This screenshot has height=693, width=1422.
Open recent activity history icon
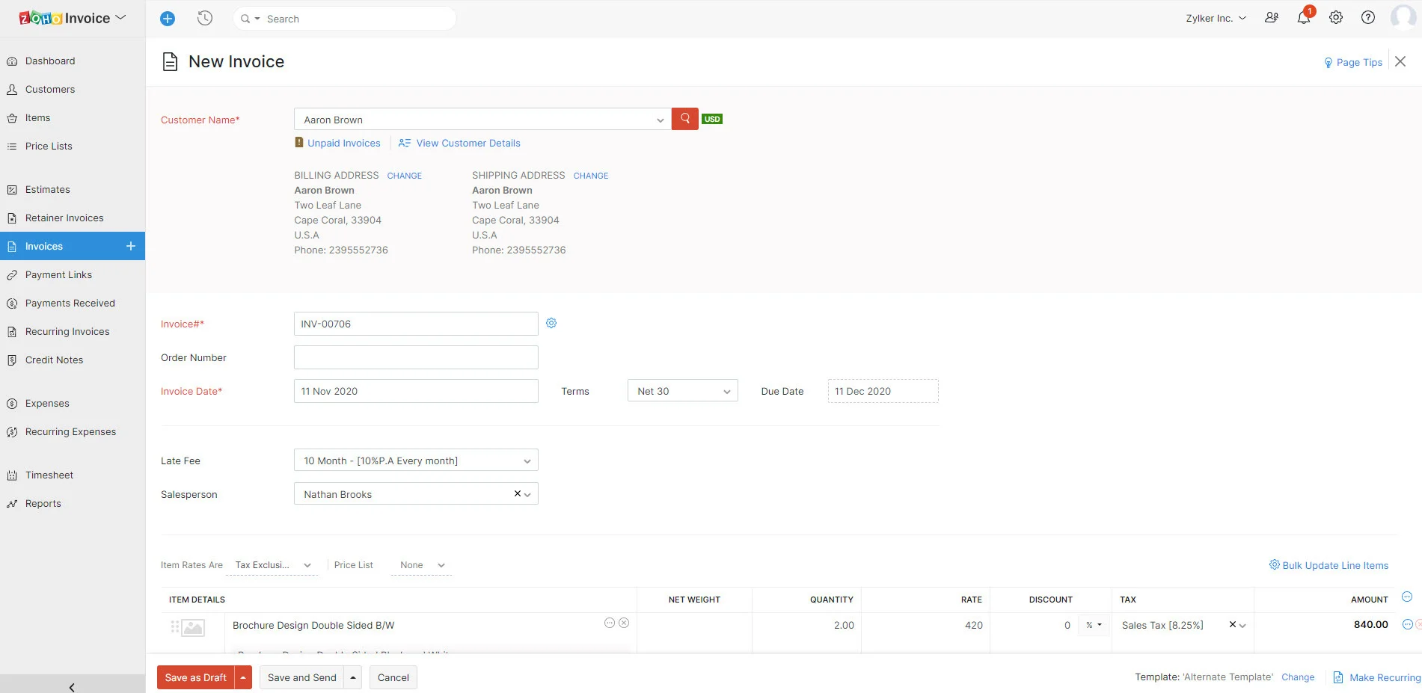tap(205, 19)
